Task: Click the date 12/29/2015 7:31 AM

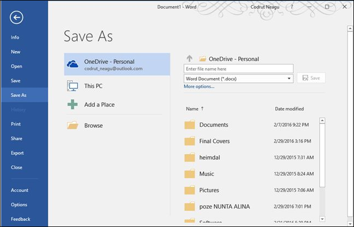Action: (294, 158)
